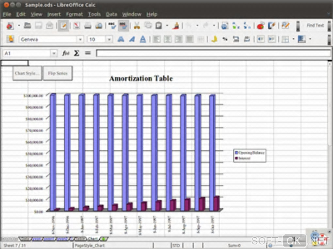Image resolution: width=333 pixels, height=249 pixels.
Task: Click the Paste clipboard icon
Action: (x=159, y=26)
